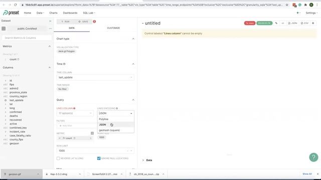321x180 pixels.
Task: Choose the JSON encoding option
Action: click(116, 124)
